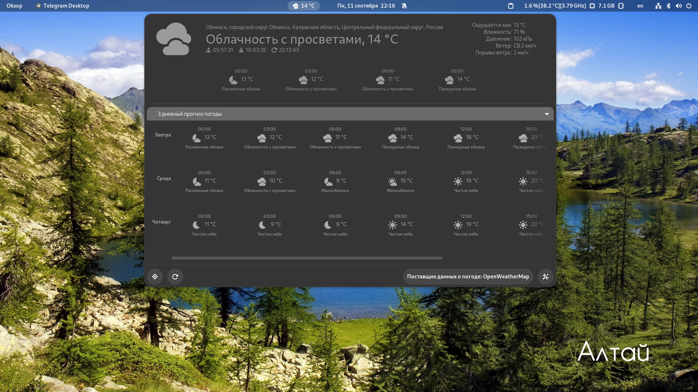The image size is (698, 392).
Task: Click the sunrise icon next to 05:57:31
Action: pyautogui.click(x=208, y=50)
